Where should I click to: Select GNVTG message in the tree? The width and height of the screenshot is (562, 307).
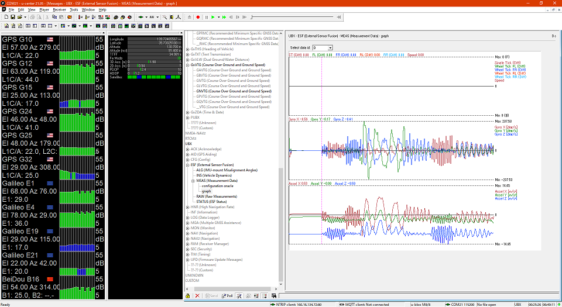(234, 91)
